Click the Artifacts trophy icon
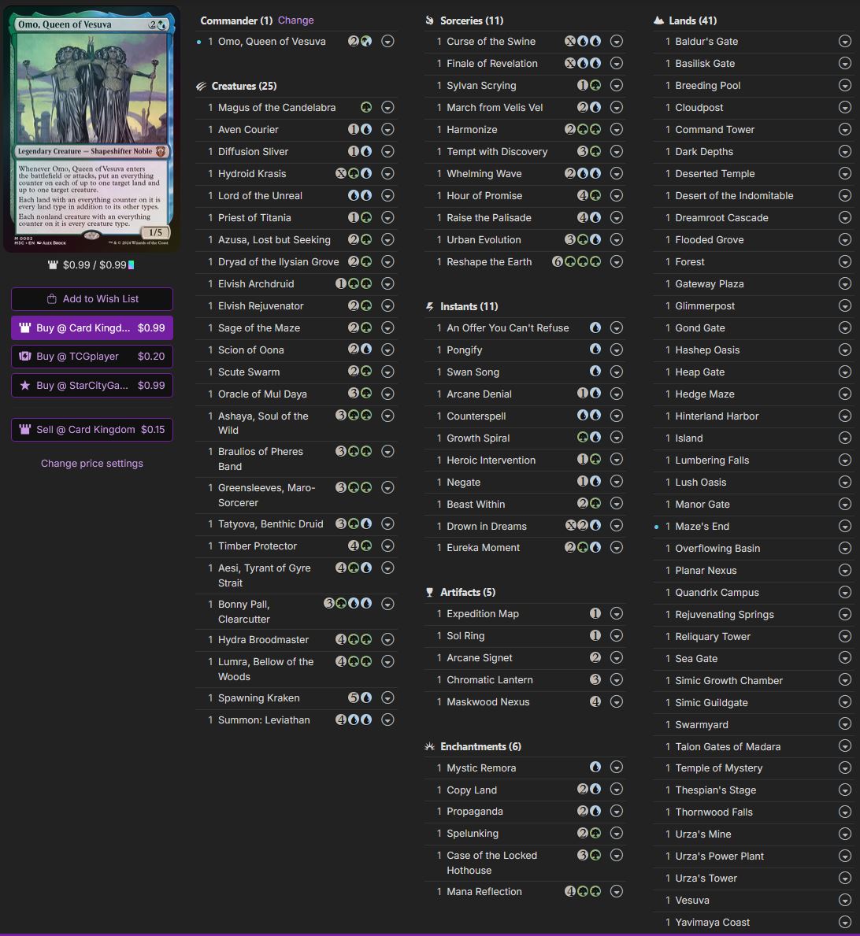The height and width of the screenshot is (936, 860). click(x=429, y=592)
